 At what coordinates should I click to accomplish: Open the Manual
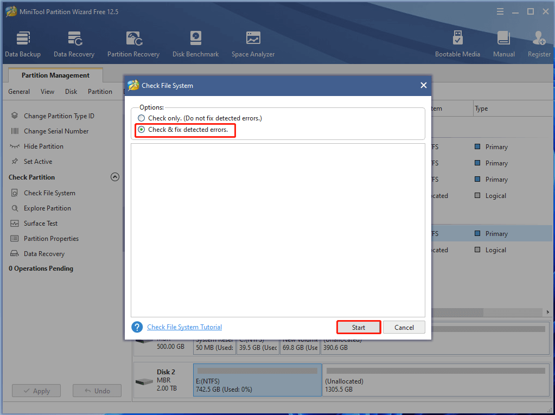click(x=503, y=44)
